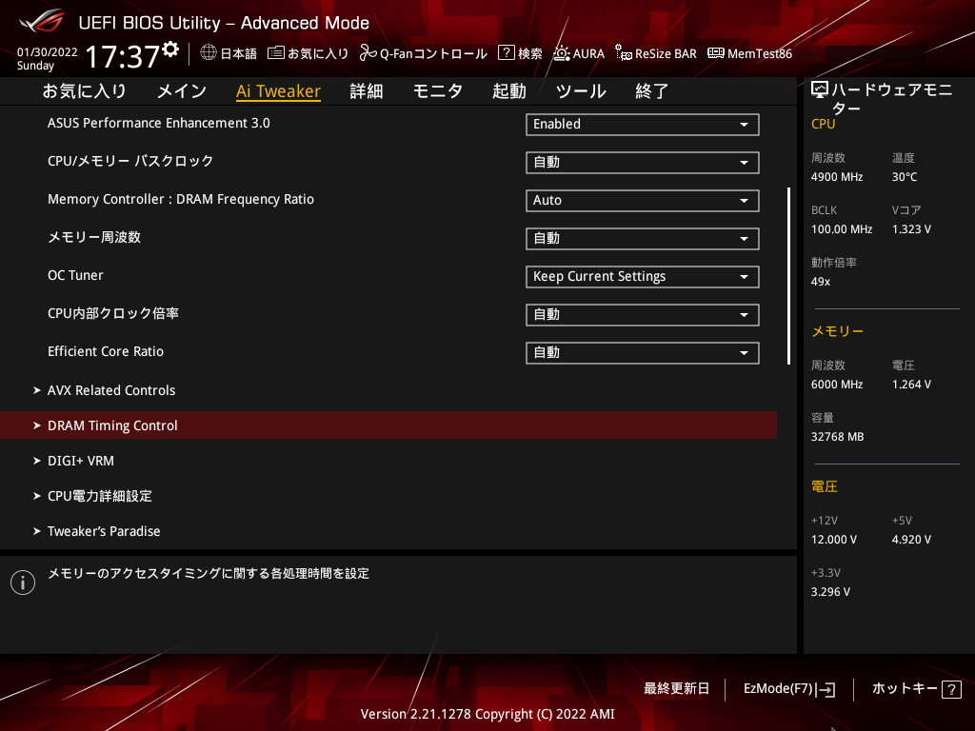
Task: Expand CPU電力詳細設定 submenu
Action: (92, 496)
